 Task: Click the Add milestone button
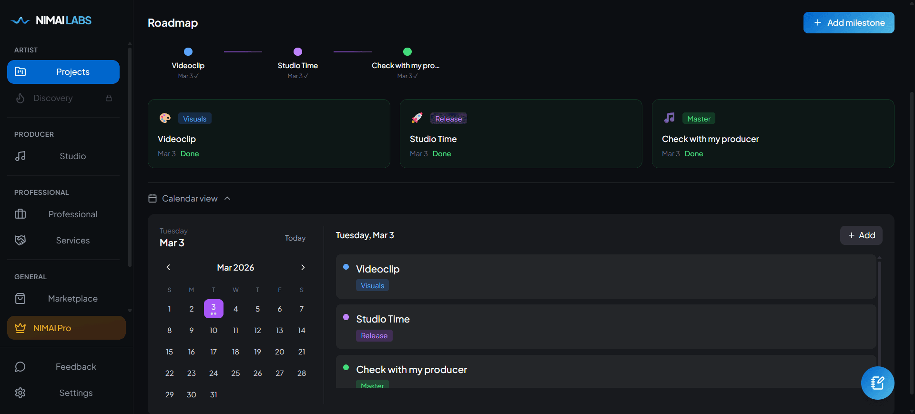point(849,22)
